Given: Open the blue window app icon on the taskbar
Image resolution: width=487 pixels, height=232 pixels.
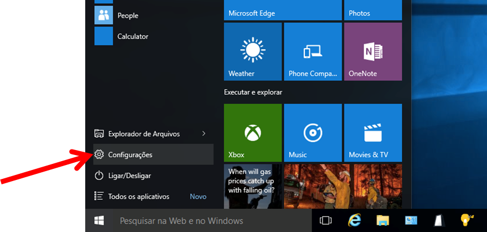Looking at the screenshot, I should pos(411,220).
